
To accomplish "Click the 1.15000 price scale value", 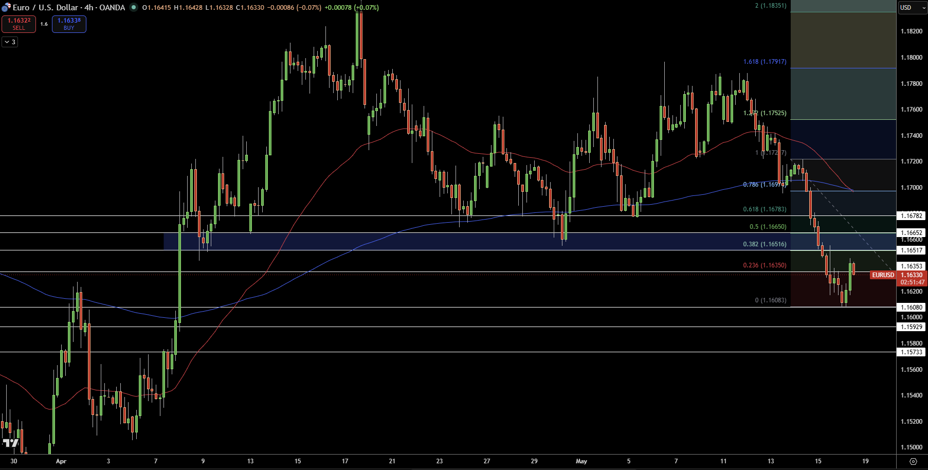I will point(912,447).
